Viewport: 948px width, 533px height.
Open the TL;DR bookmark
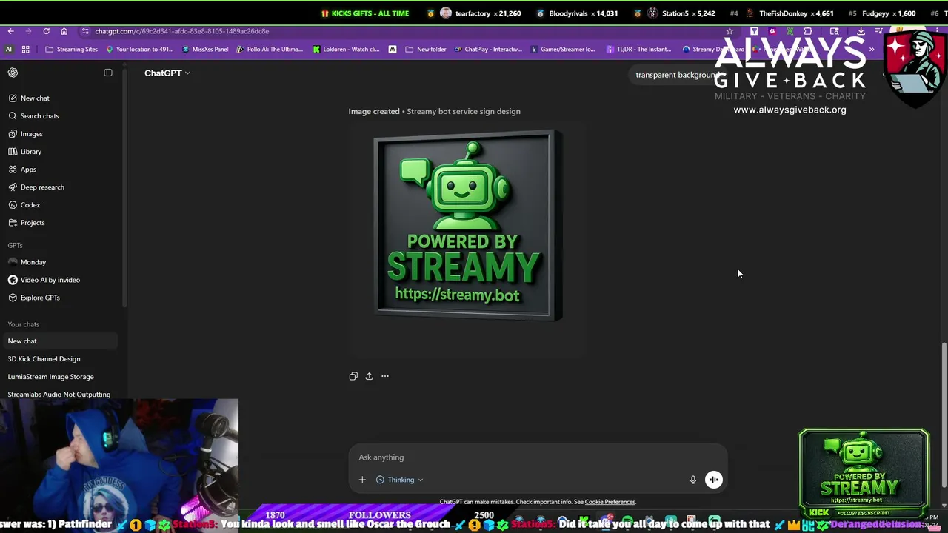click(638, 50)
